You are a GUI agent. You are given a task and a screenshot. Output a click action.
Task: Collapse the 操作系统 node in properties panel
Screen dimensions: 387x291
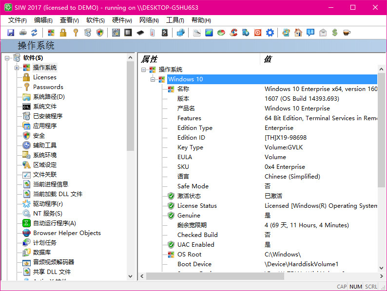143,70
